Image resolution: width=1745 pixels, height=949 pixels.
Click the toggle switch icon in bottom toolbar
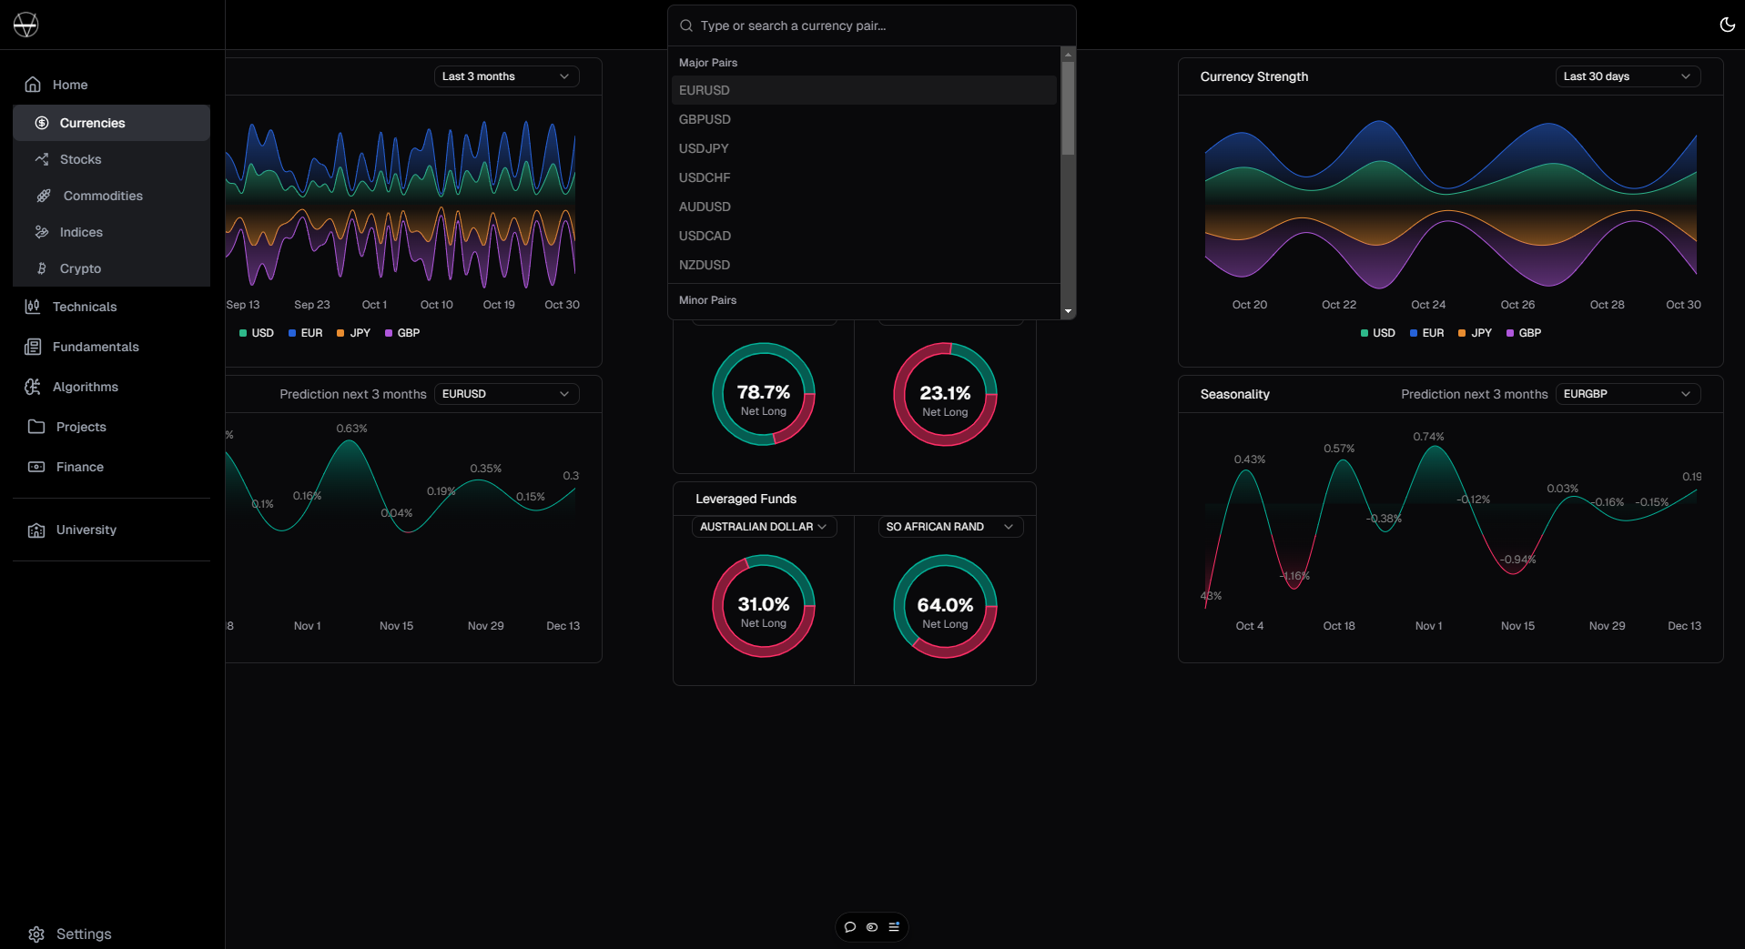[872, 927]
